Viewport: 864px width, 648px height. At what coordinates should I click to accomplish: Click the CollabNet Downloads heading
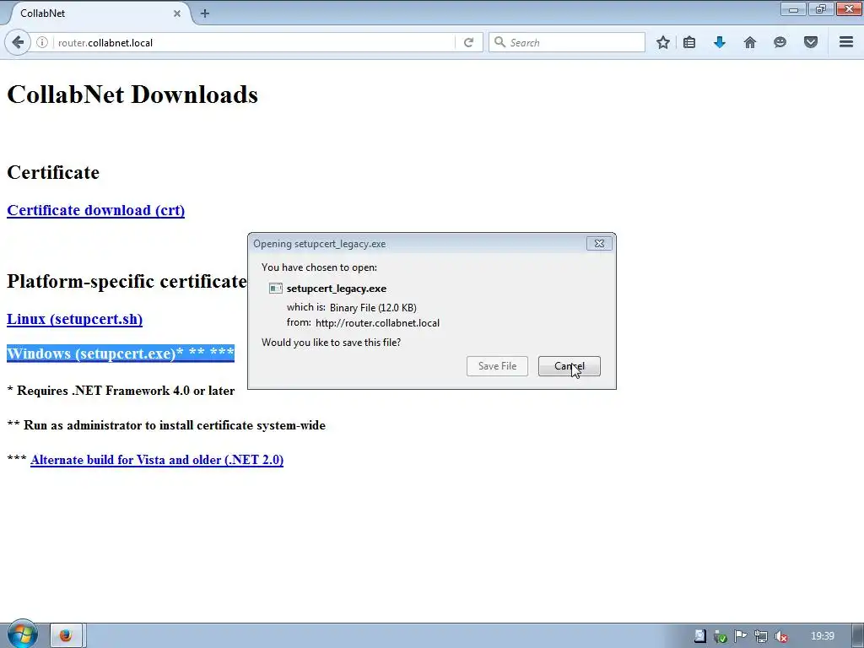[132, 94]
